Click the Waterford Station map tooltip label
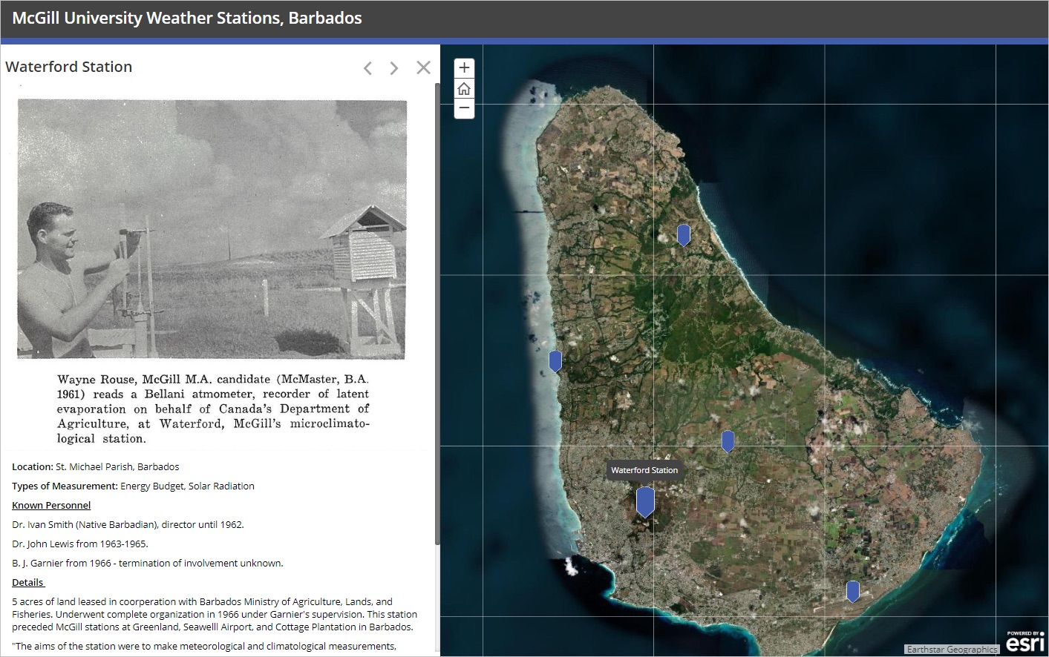This screenshot has width=1049, height=657. pyautogui.click(x=644, y=470)
